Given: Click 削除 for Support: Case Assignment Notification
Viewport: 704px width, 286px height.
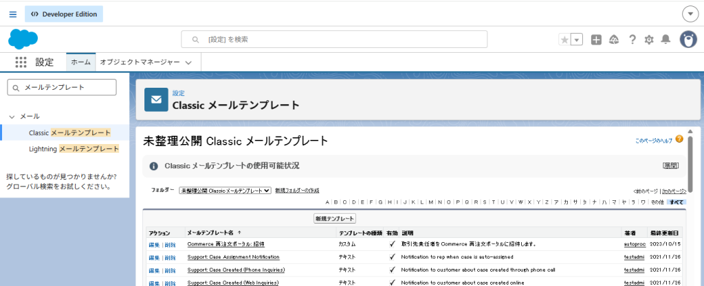Looking at the screenshot, I should 170,258.
